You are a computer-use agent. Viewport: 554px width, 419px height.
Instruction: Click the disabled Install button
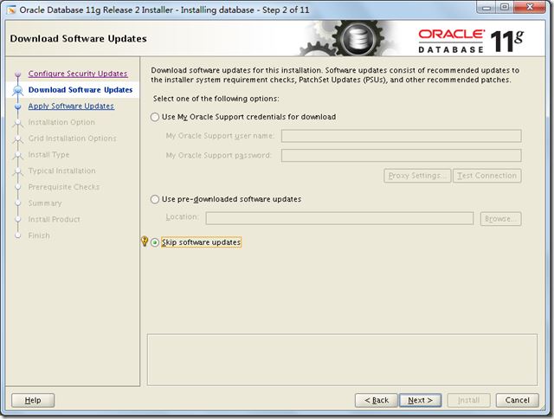pos(469,400)
